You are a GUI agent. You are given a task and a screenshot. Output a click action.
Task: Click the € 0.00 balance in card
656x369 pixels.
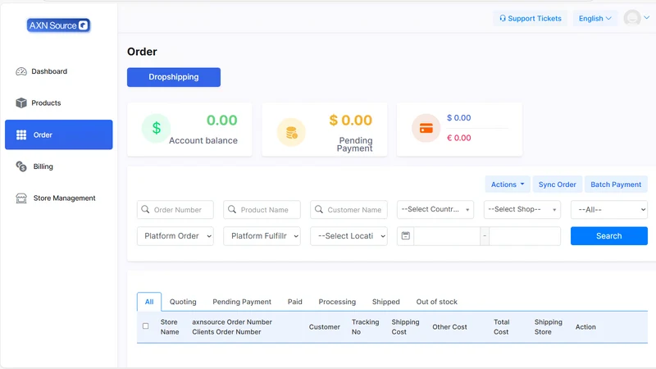(459, 138)
